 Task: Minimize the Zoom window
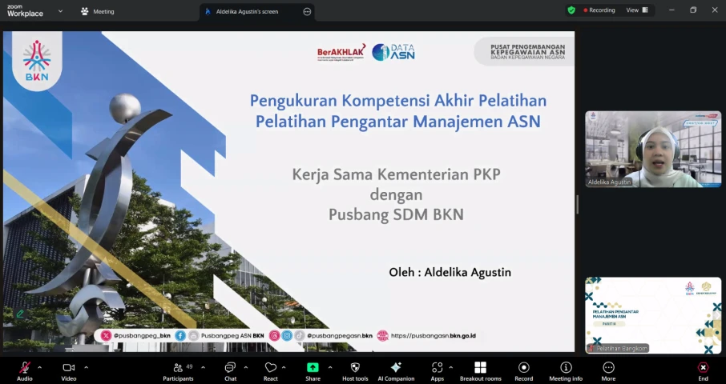(672, 10)
